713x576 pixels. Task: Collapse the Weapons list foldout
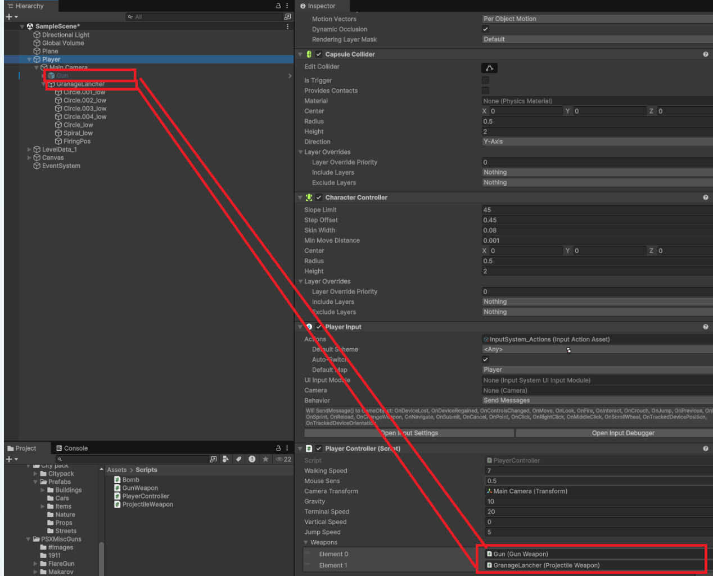[x=306, y=543]
